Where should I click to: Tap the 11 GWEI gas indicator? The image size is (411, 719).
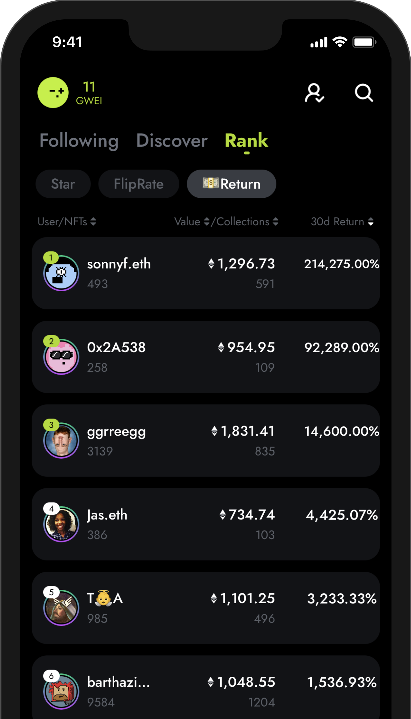tap(89, 93)
